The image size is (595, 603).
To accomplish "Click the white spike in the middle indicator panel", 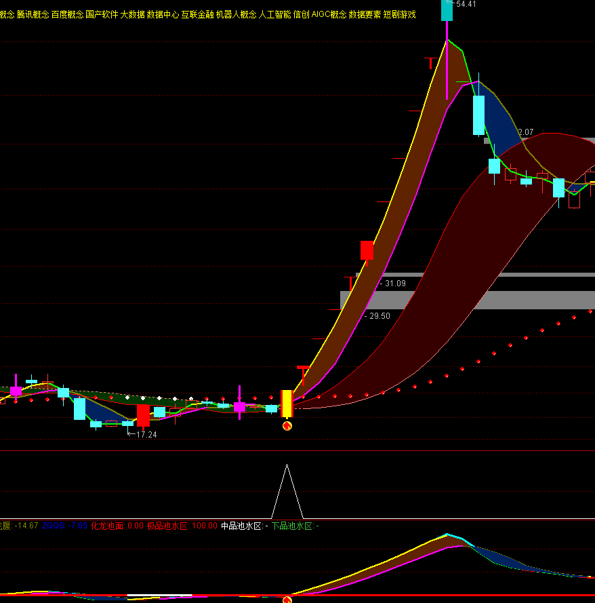I will click(x=287, y=490).
